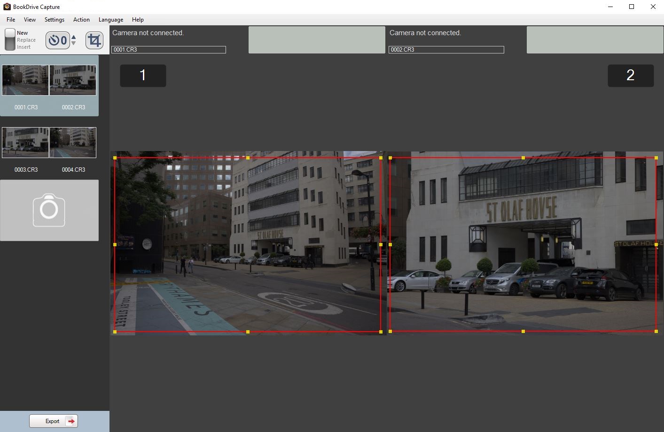This screenshot has height=432, width=664.
Task: Open the Action menu
Action: tap(81, 20)
